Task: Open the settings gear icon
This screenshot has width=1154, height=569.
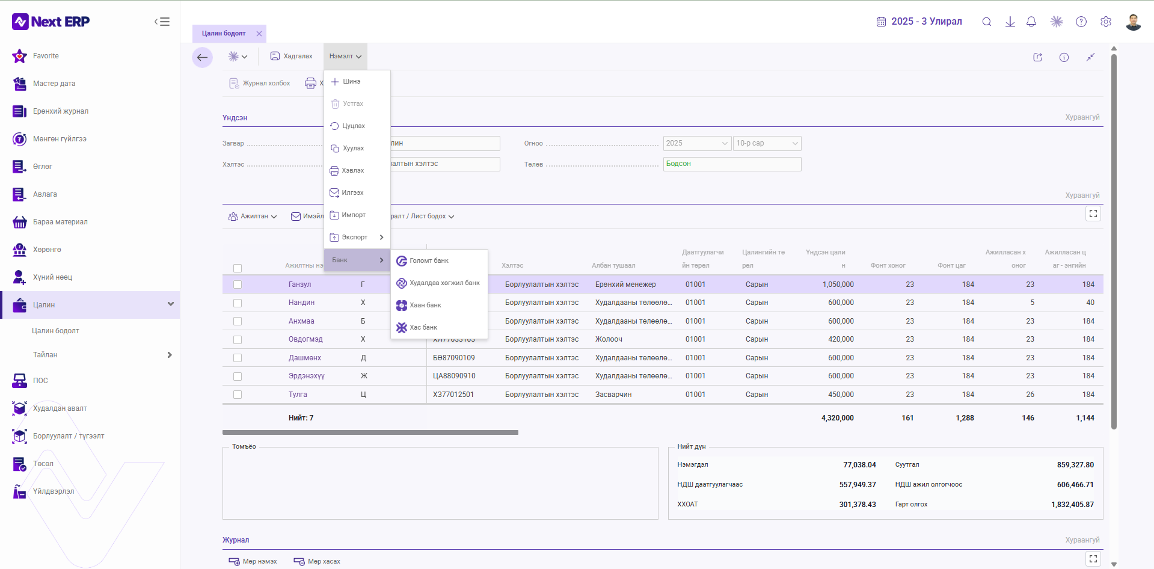Action: tap(1106, 22)
